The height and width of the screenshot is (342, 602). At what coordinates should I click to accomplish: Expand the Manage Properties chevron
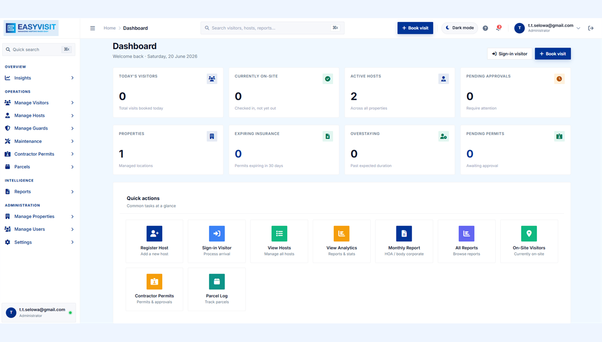coord(72,217)
